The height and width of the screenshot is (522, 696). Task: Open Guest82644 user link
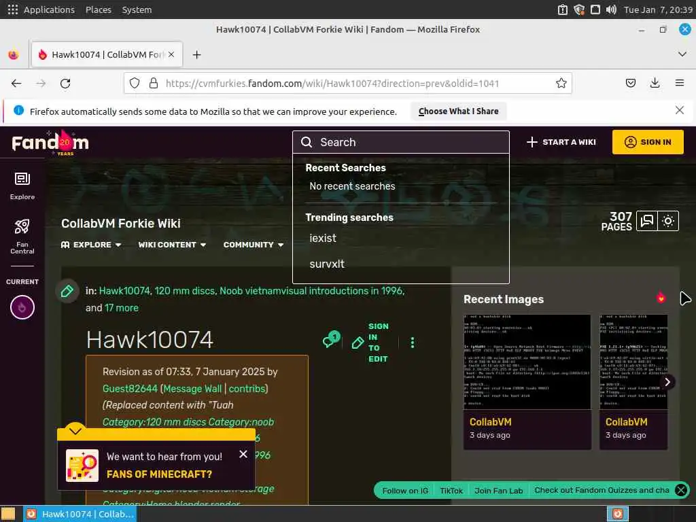tap(130, 388)
